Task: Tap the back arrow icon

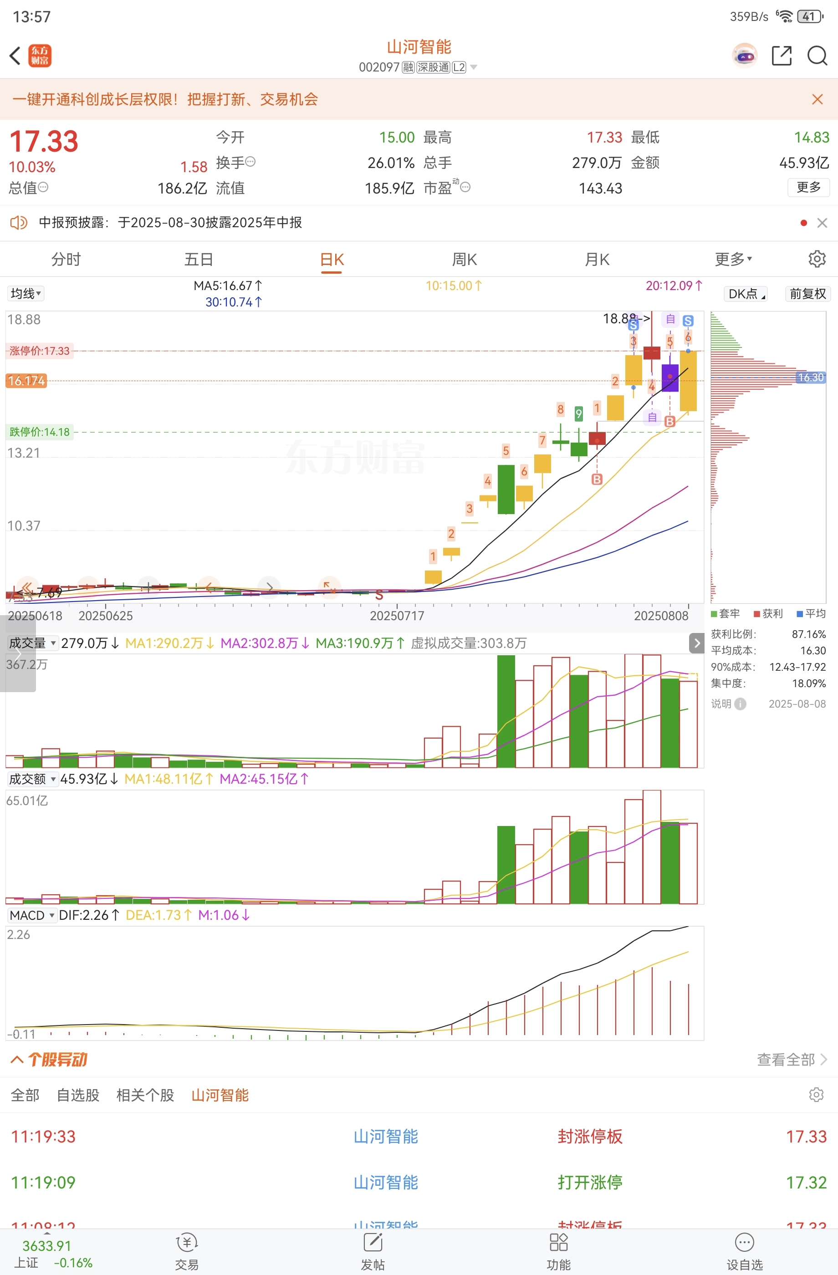Action: [15, 56]
